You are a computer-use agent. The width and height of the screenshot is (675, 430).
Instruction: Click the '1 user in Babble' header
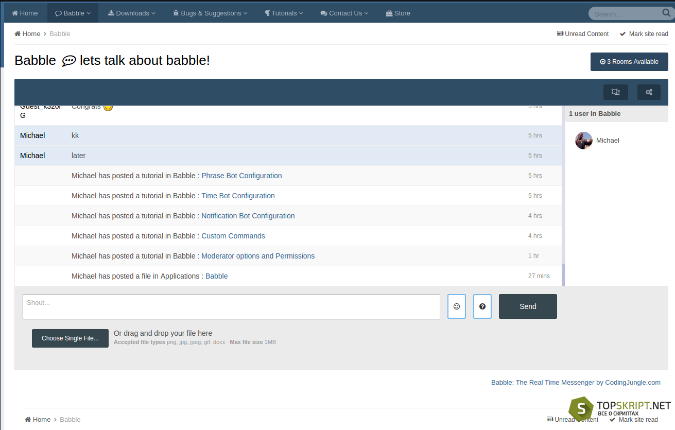coord(595,114)
